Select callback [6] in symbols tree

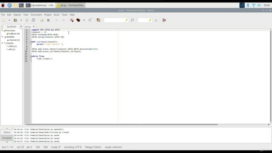coord(13,34)
